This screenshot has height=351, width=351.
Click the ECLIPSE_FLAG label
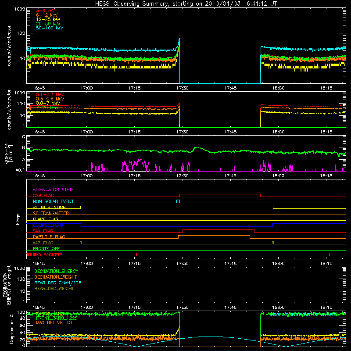click(48, 225)
